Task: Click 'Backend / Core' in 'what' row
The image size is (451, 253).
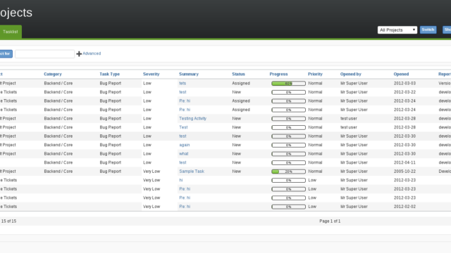Action: click(58, 154)
